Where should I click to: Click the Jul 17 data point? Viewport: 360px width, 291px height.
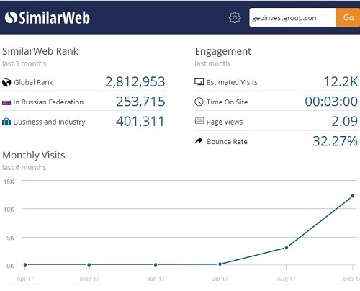[220, 264]
